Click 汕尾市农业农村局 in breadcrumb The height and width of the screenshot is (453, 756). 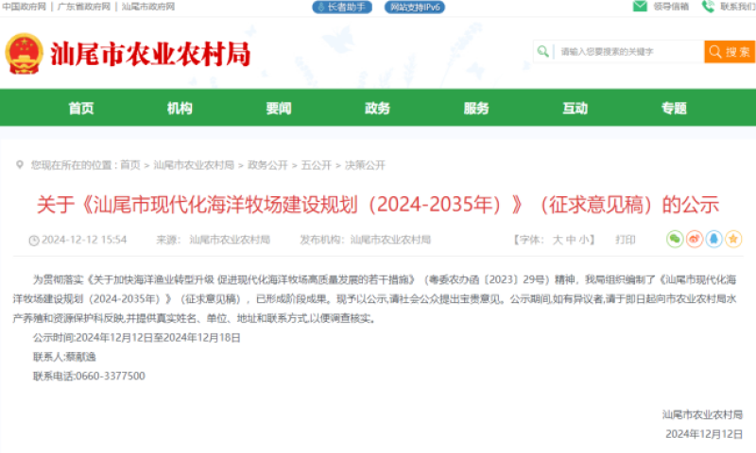click(194, 165)
